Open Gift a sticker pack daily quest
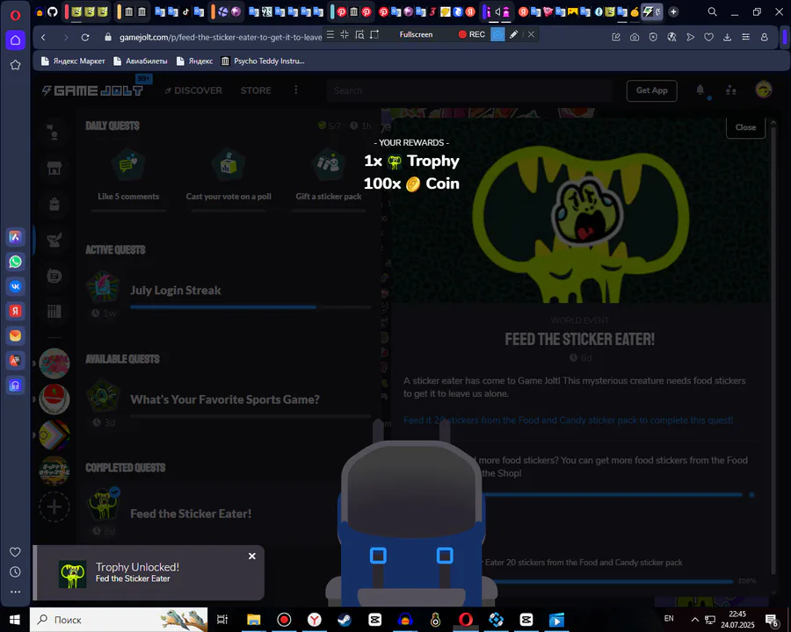 coord(329,177)
